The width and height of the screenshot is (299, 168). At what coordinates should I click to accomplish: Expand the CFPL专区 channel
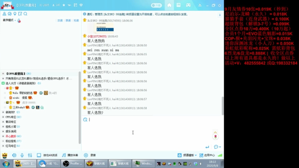point(3,117)
